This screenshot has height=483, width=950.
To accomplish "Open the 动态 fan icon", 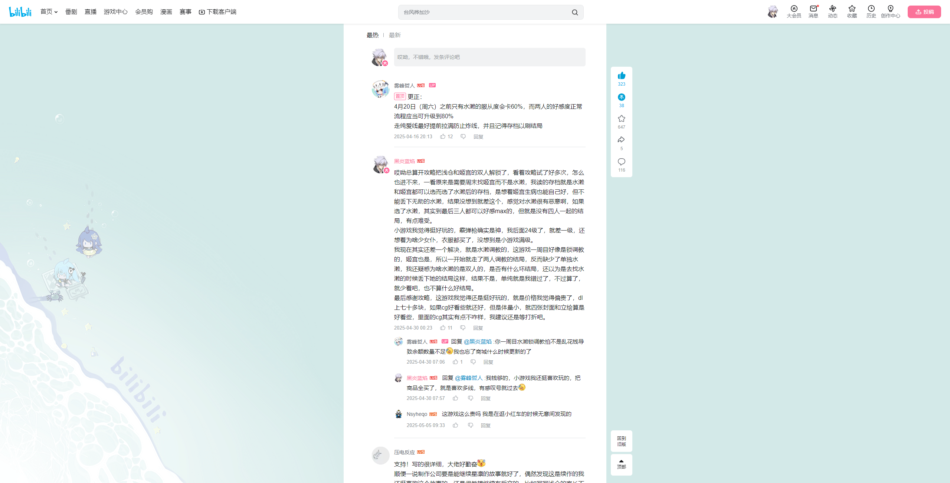I will pos(832,12).
